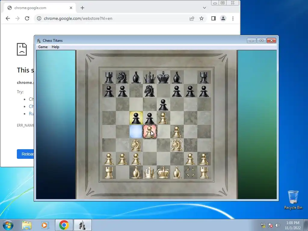Select the white bishop on f1
308x231 pixels.
pos(177,172)
